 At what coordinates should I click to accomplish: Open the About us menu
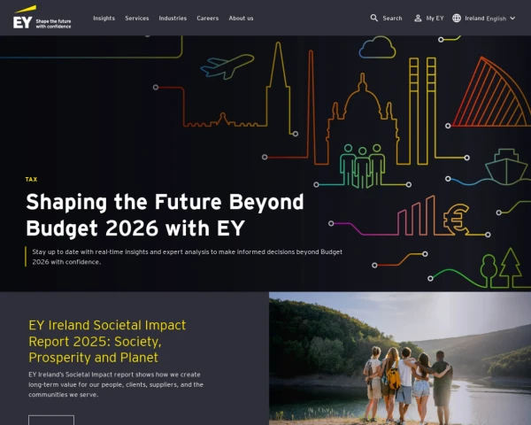click(x=241, y=19)
